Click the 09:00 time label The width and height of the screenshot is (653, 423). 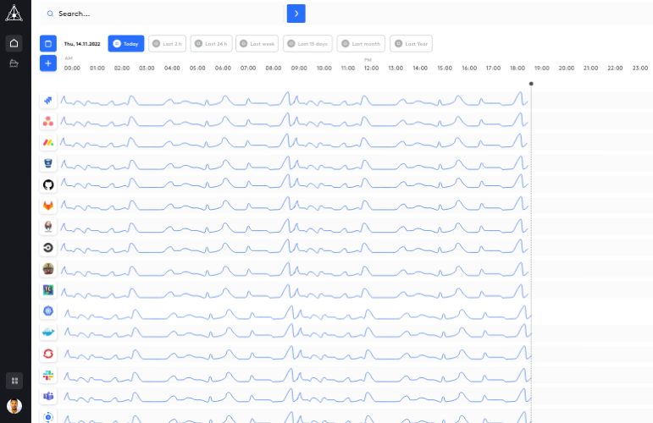pos(299,69)
